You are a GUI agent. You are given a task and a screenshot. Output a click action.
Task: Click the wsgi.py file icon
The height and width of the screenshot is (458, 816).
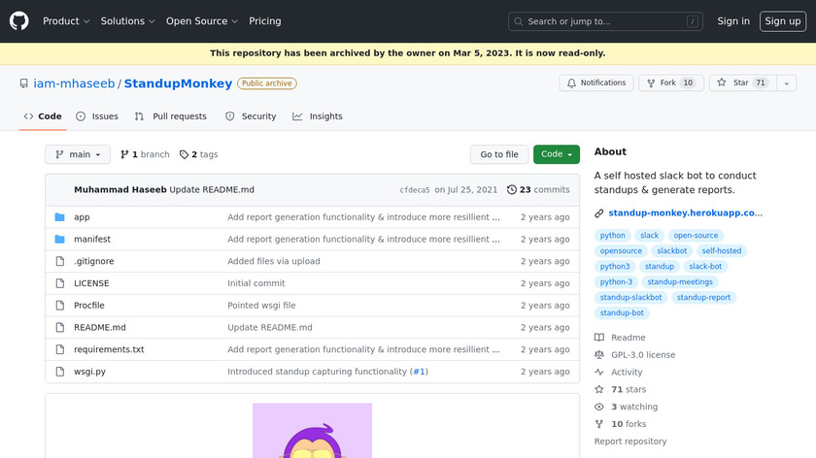point(59,372)
